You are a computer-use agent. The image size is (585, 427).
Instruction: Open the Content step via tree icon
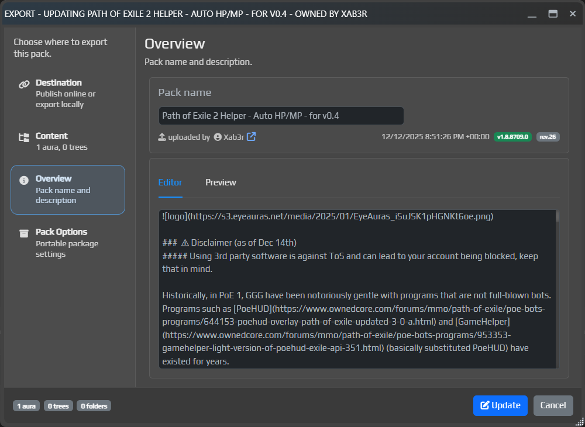coord(24,136)
